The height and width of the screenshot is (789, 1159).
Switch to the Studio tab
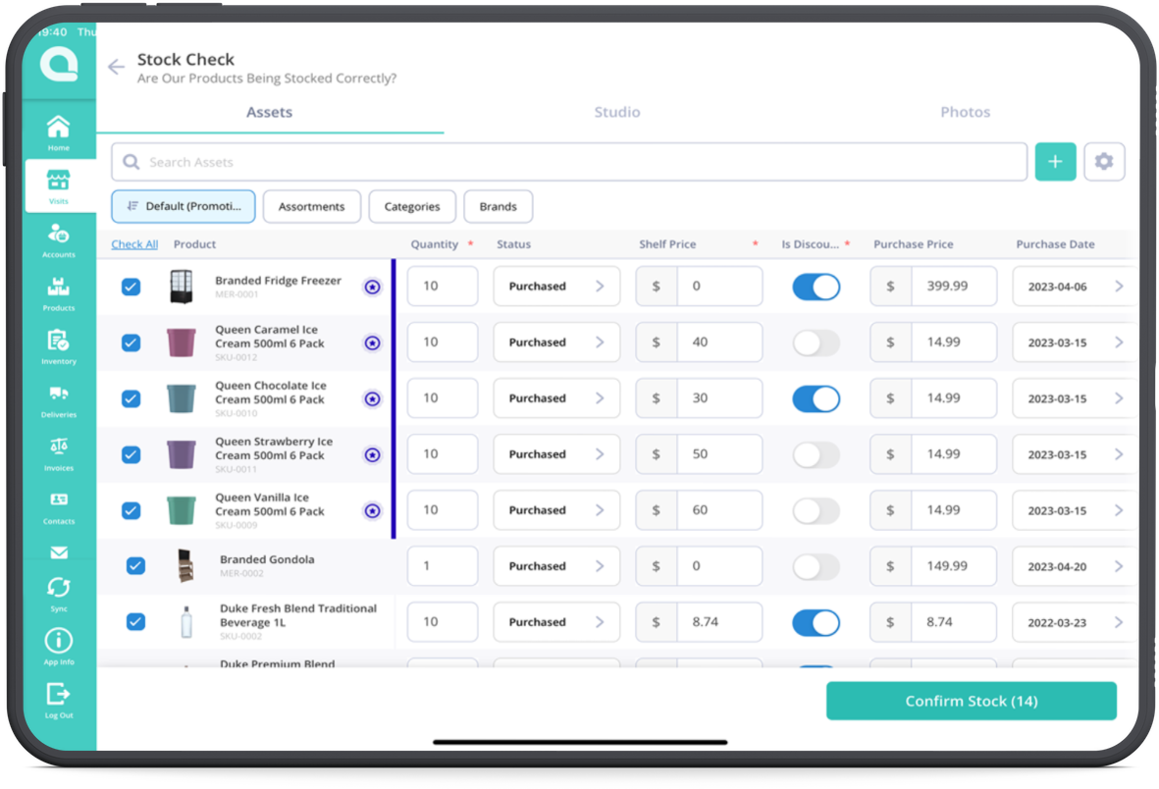617,112
